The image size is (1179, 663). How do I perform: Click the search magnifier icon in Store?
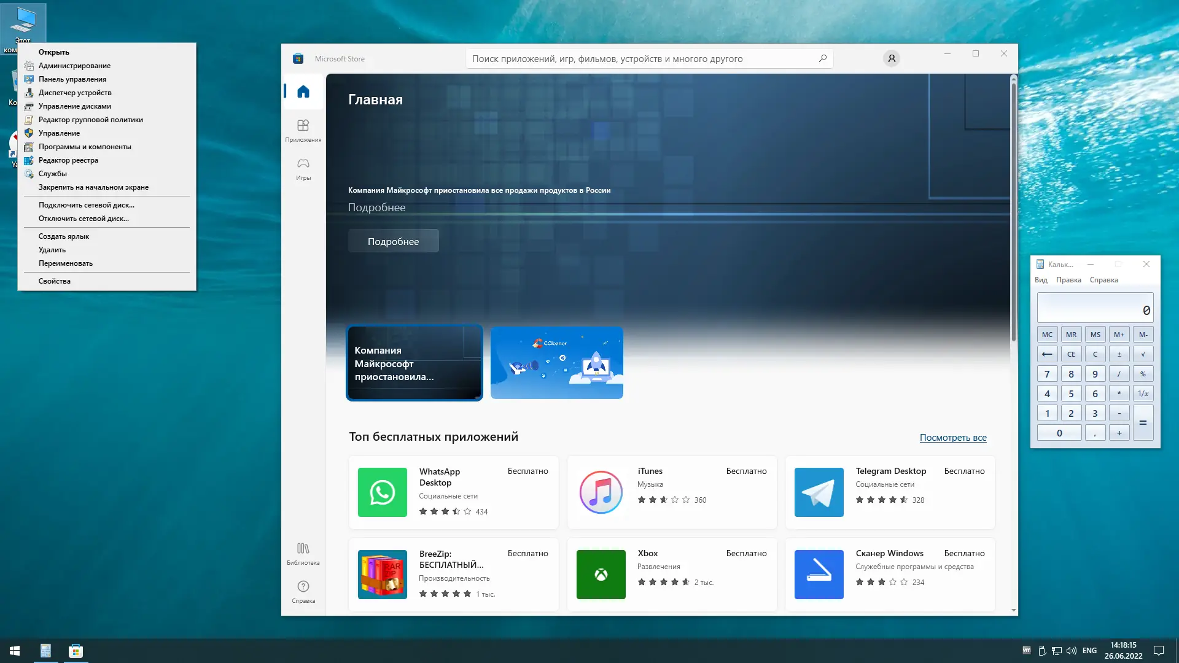click(x=823, y=58)
